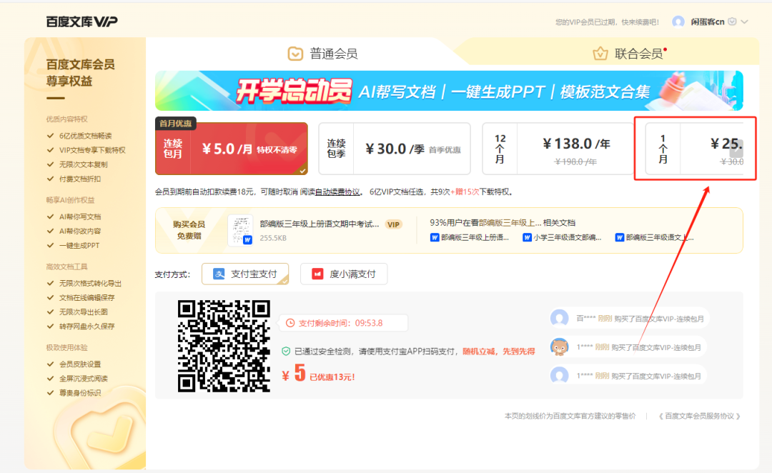Click the 百度文库VIP logo
The image size is (772, 473).
coord(81,21)
